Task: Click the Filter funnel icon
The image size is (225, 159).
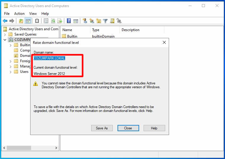Action: [105, 21]
